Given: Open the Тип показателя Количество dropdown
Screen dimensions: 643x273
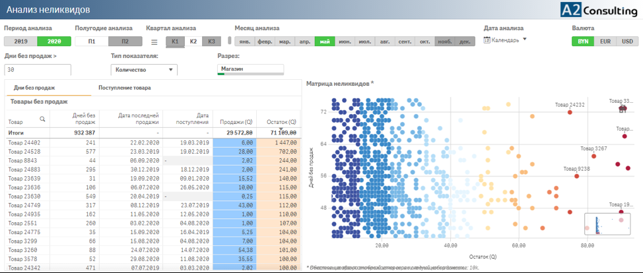Looking at the screenshot, I should click(x=145, y=70).
